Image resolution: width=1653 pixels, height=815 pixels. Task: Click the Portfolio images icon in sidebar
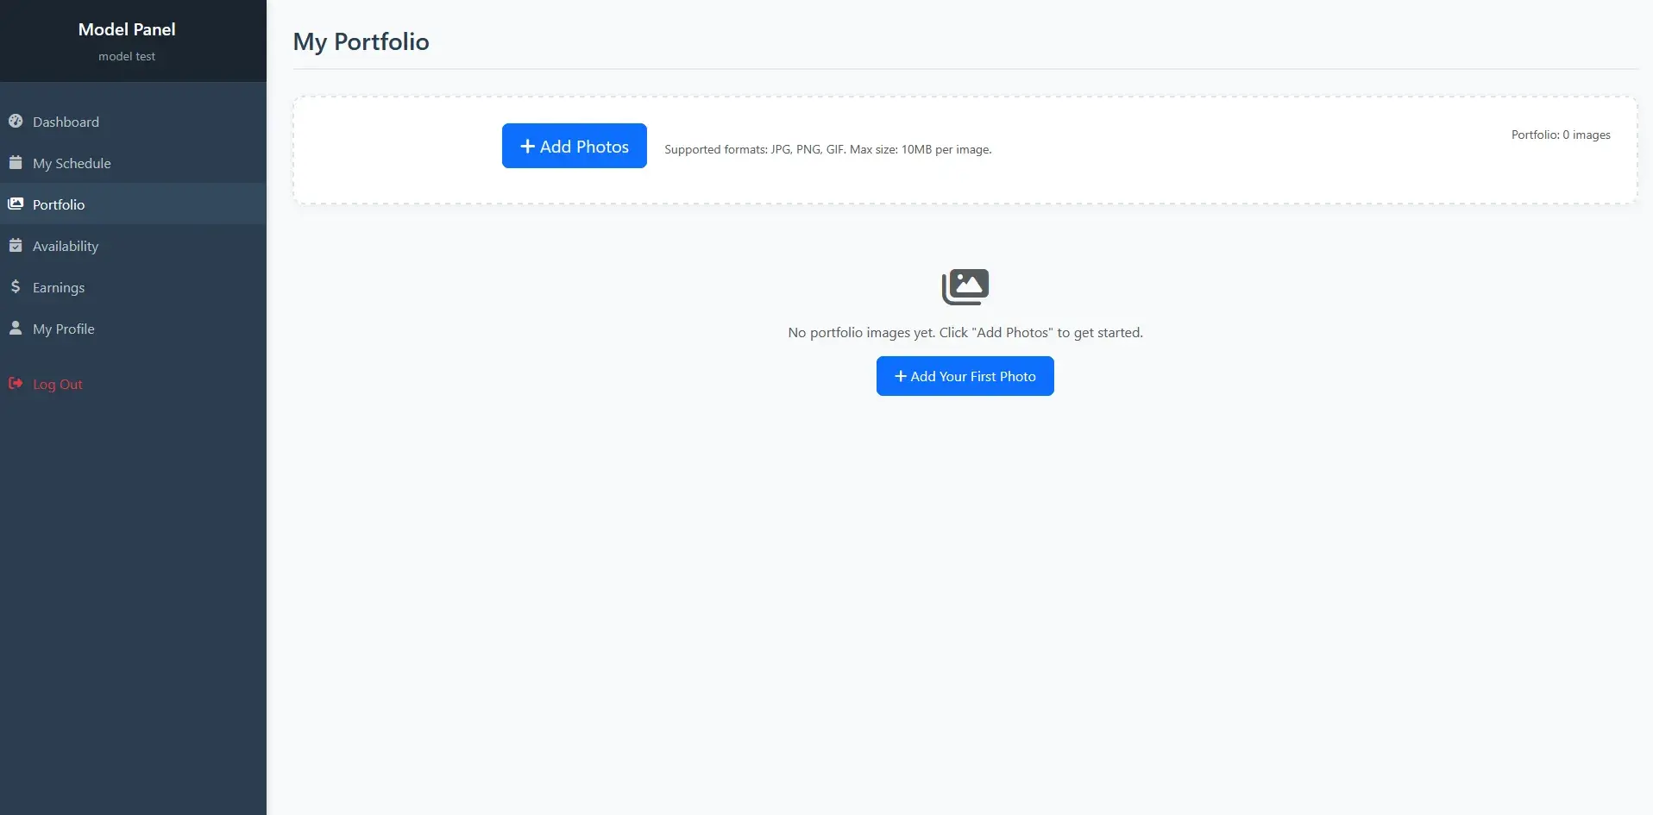(x=16, y=204)
